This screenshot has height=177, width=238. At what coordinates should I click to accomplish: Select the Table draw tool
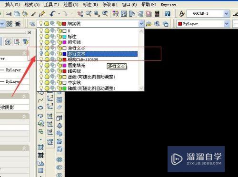[x=40, y=171]
